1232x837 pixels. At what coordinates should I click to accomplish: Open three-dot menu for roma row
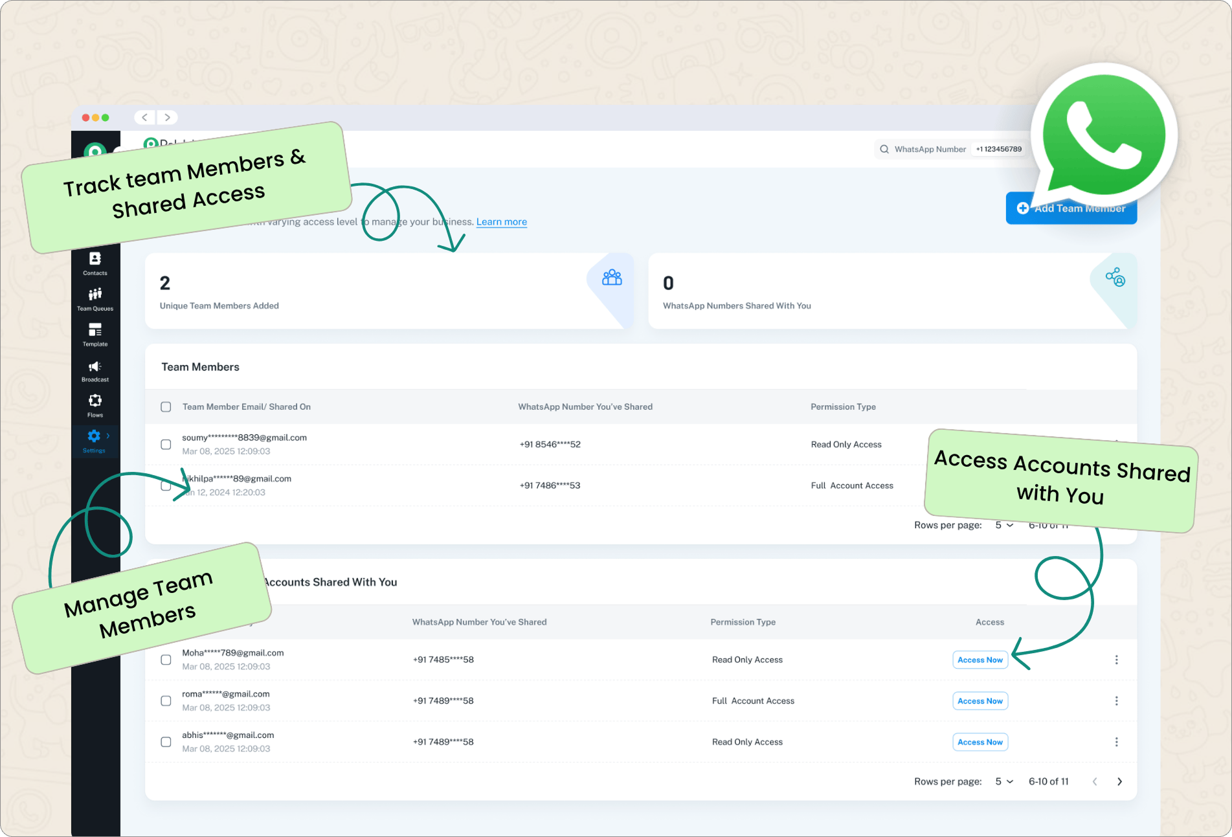(x=1116, y=701)
